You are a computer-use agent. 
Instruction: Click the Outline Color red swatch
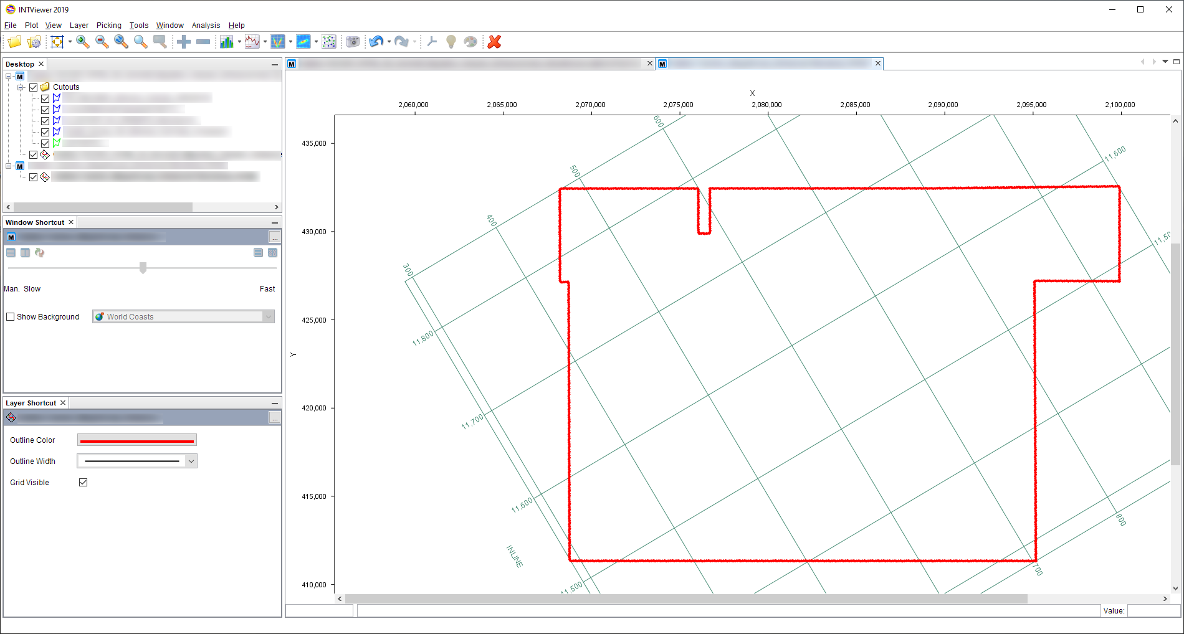[137, 440]
